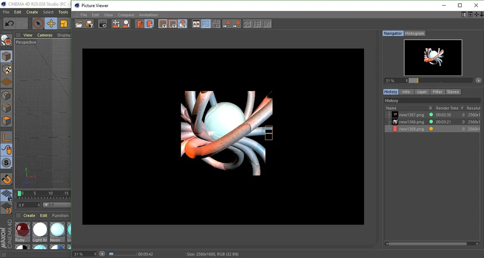Click the Undo arrow icon
The image size is (484, 258).
9,23
